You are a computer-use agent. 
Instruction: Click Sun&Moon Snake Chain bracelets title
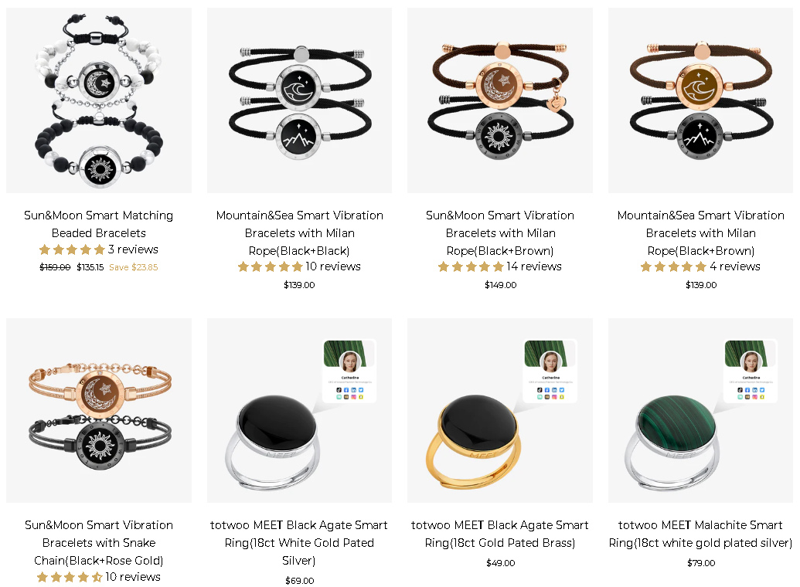tap(98, 543)
